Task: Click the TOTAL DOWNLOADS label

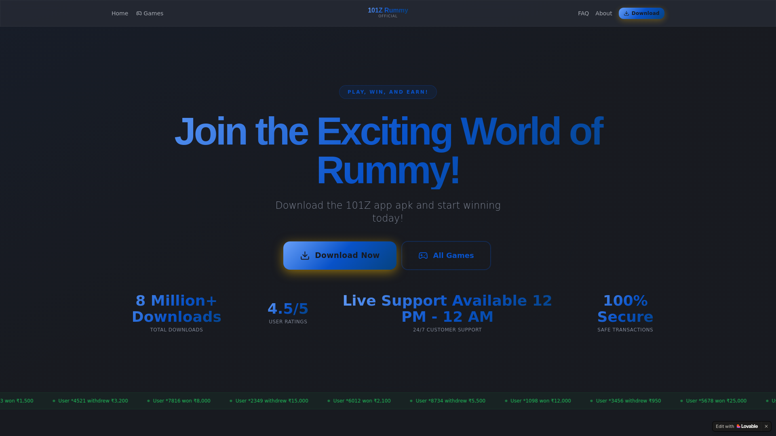Action: tap(177, 330)
